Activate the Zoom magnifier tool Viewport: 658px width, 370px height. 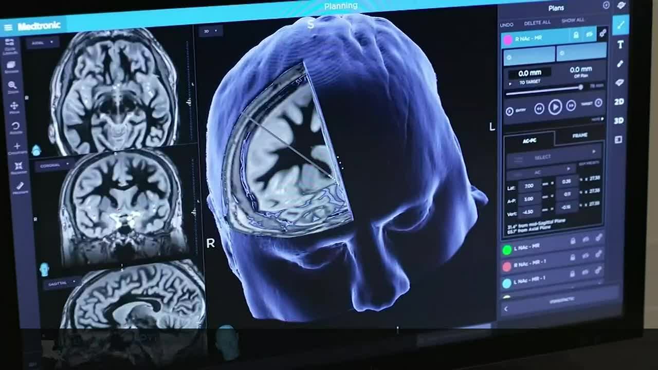tap(13, 87)
